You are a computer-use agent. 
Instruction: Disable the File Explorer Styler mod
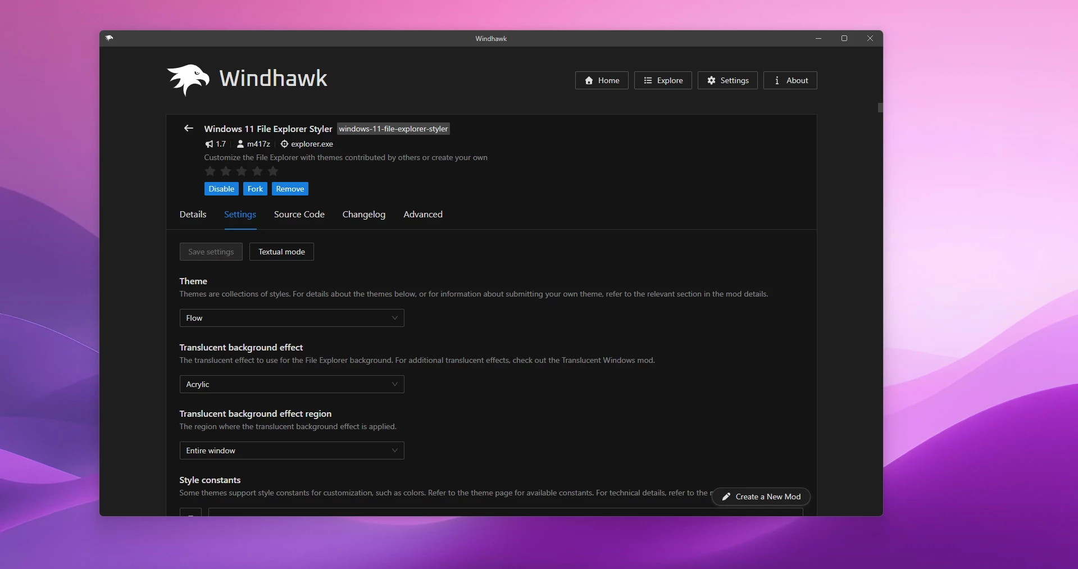(221, 189)
